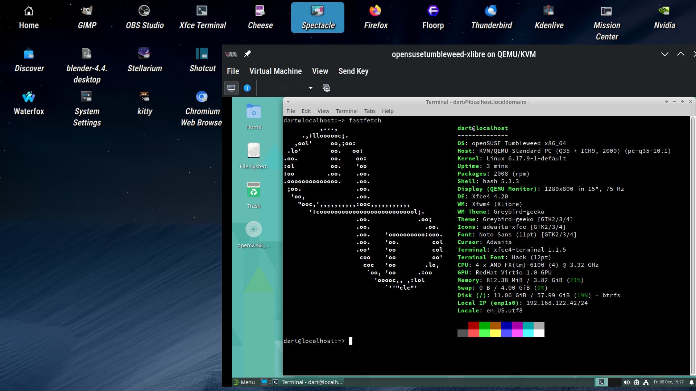The height and width of the screenshot is (391, 696).
Task: Open File System drive desktop icon
Action: [253, 151]
